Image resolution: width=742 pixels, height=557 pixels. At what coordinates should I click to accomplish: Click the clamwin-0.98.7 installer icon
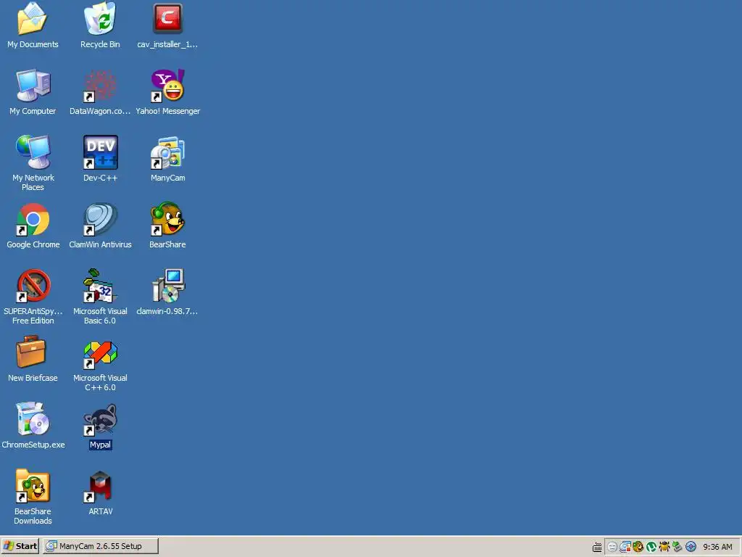point(167,286)
